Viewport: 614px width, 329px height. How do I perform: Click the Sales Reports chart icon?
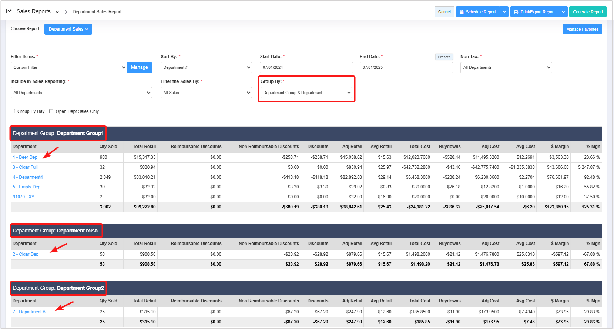pyautogui.click(x=9, y=11)
